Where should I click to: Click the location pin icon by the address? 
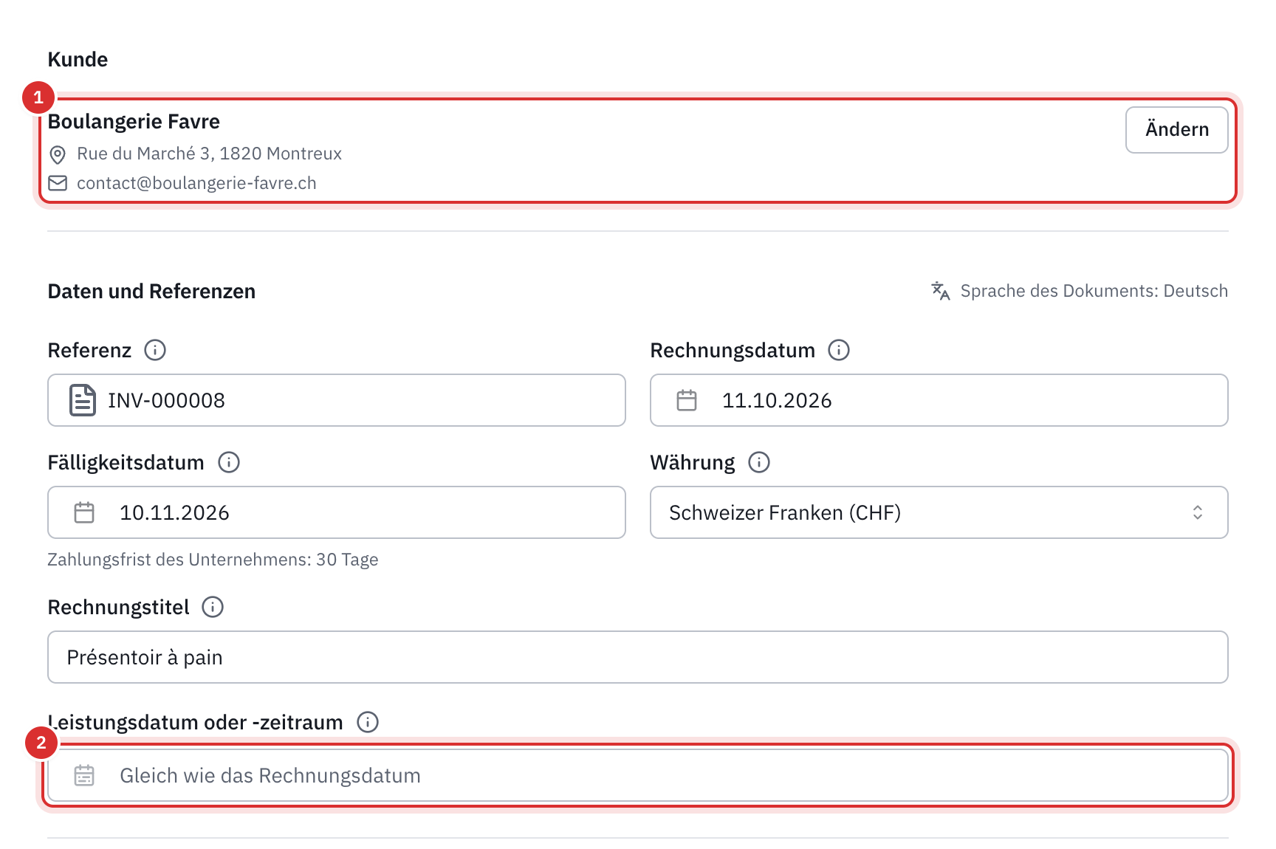[58, 154]
